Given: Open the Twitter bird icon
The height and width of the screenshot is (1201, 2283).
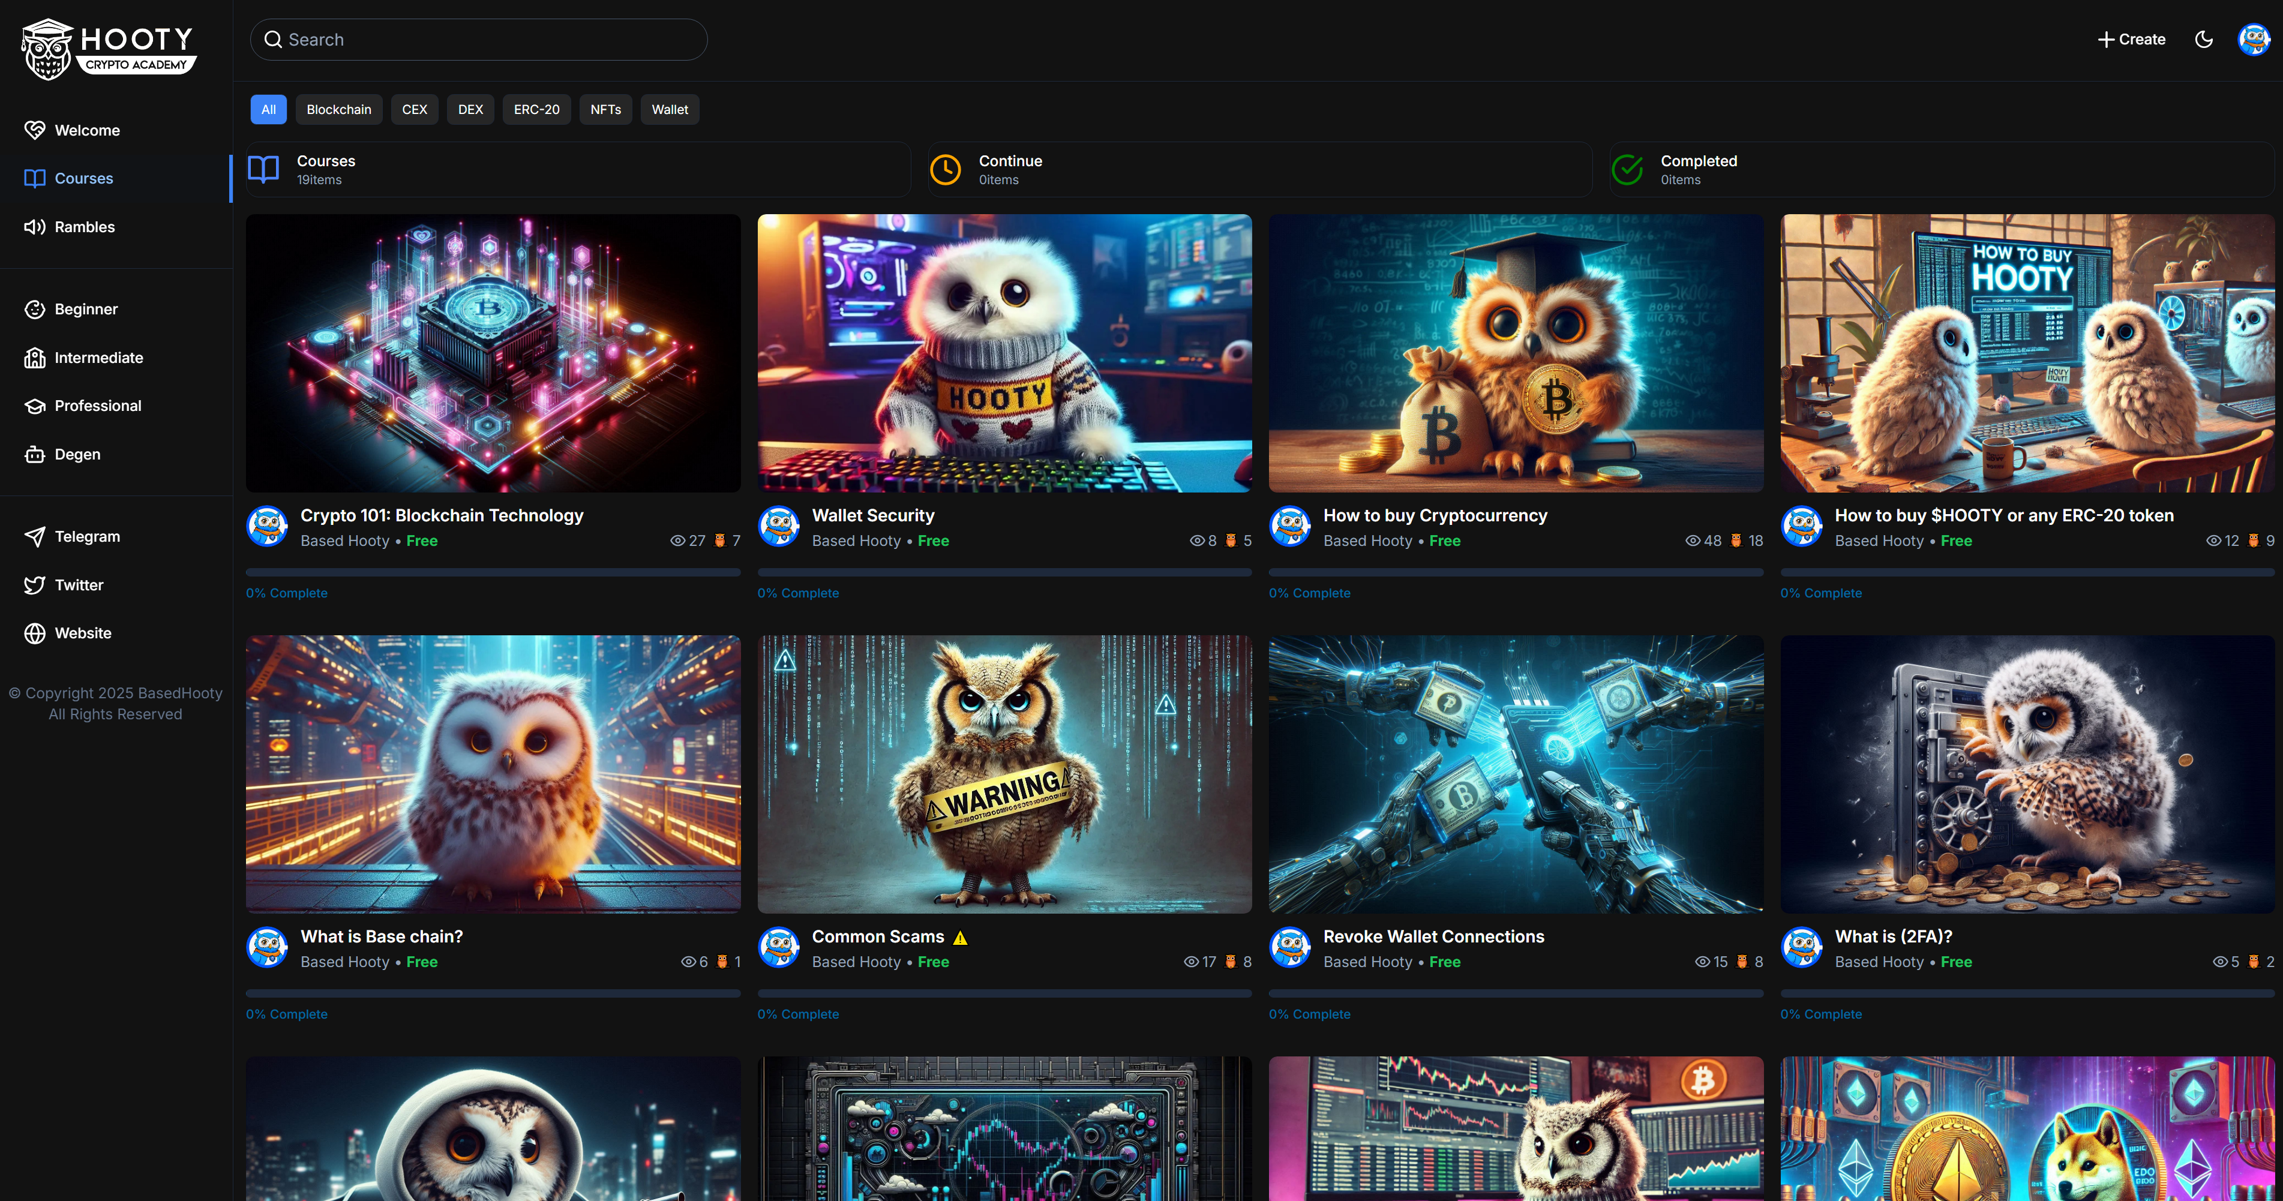Looking at the screenshot, I should click(x=35, y=585).
